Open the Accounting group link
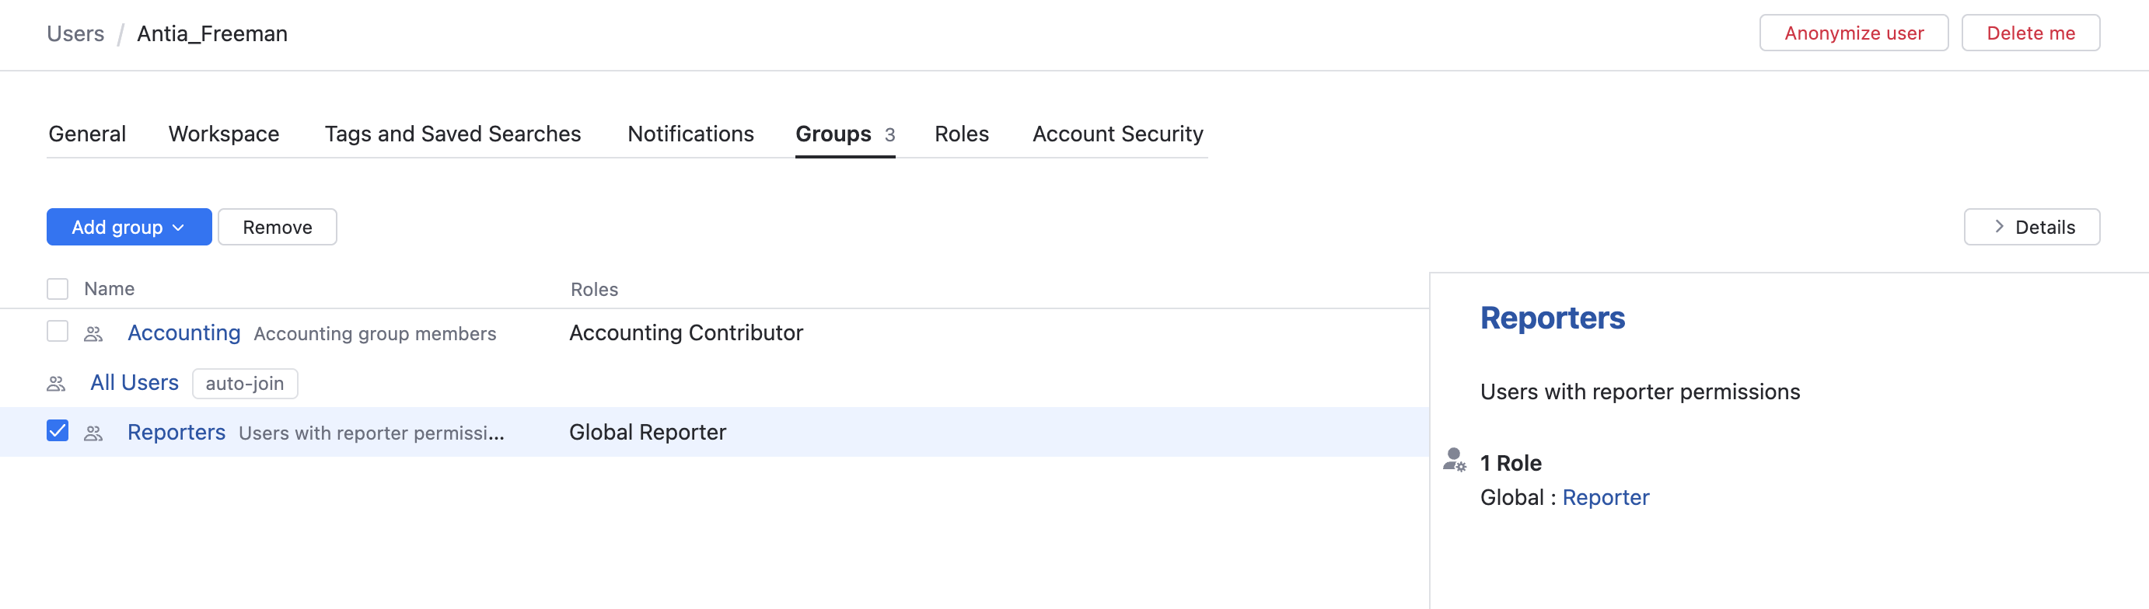Viewport: 2149px width, 609px height. pyautogui.click(x=183, y=333)
